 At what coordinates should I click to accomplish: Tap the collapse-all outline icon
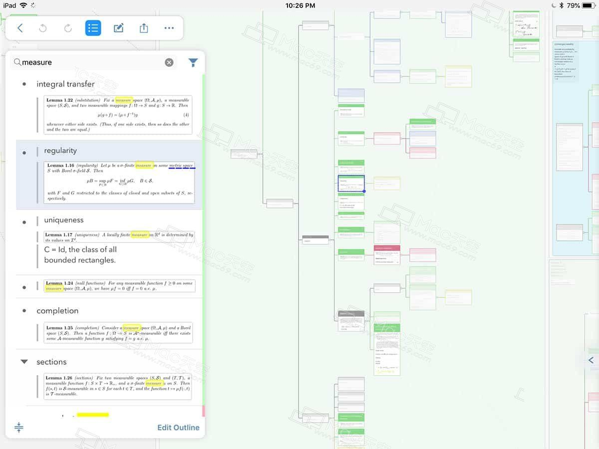(x=19, y=428)
